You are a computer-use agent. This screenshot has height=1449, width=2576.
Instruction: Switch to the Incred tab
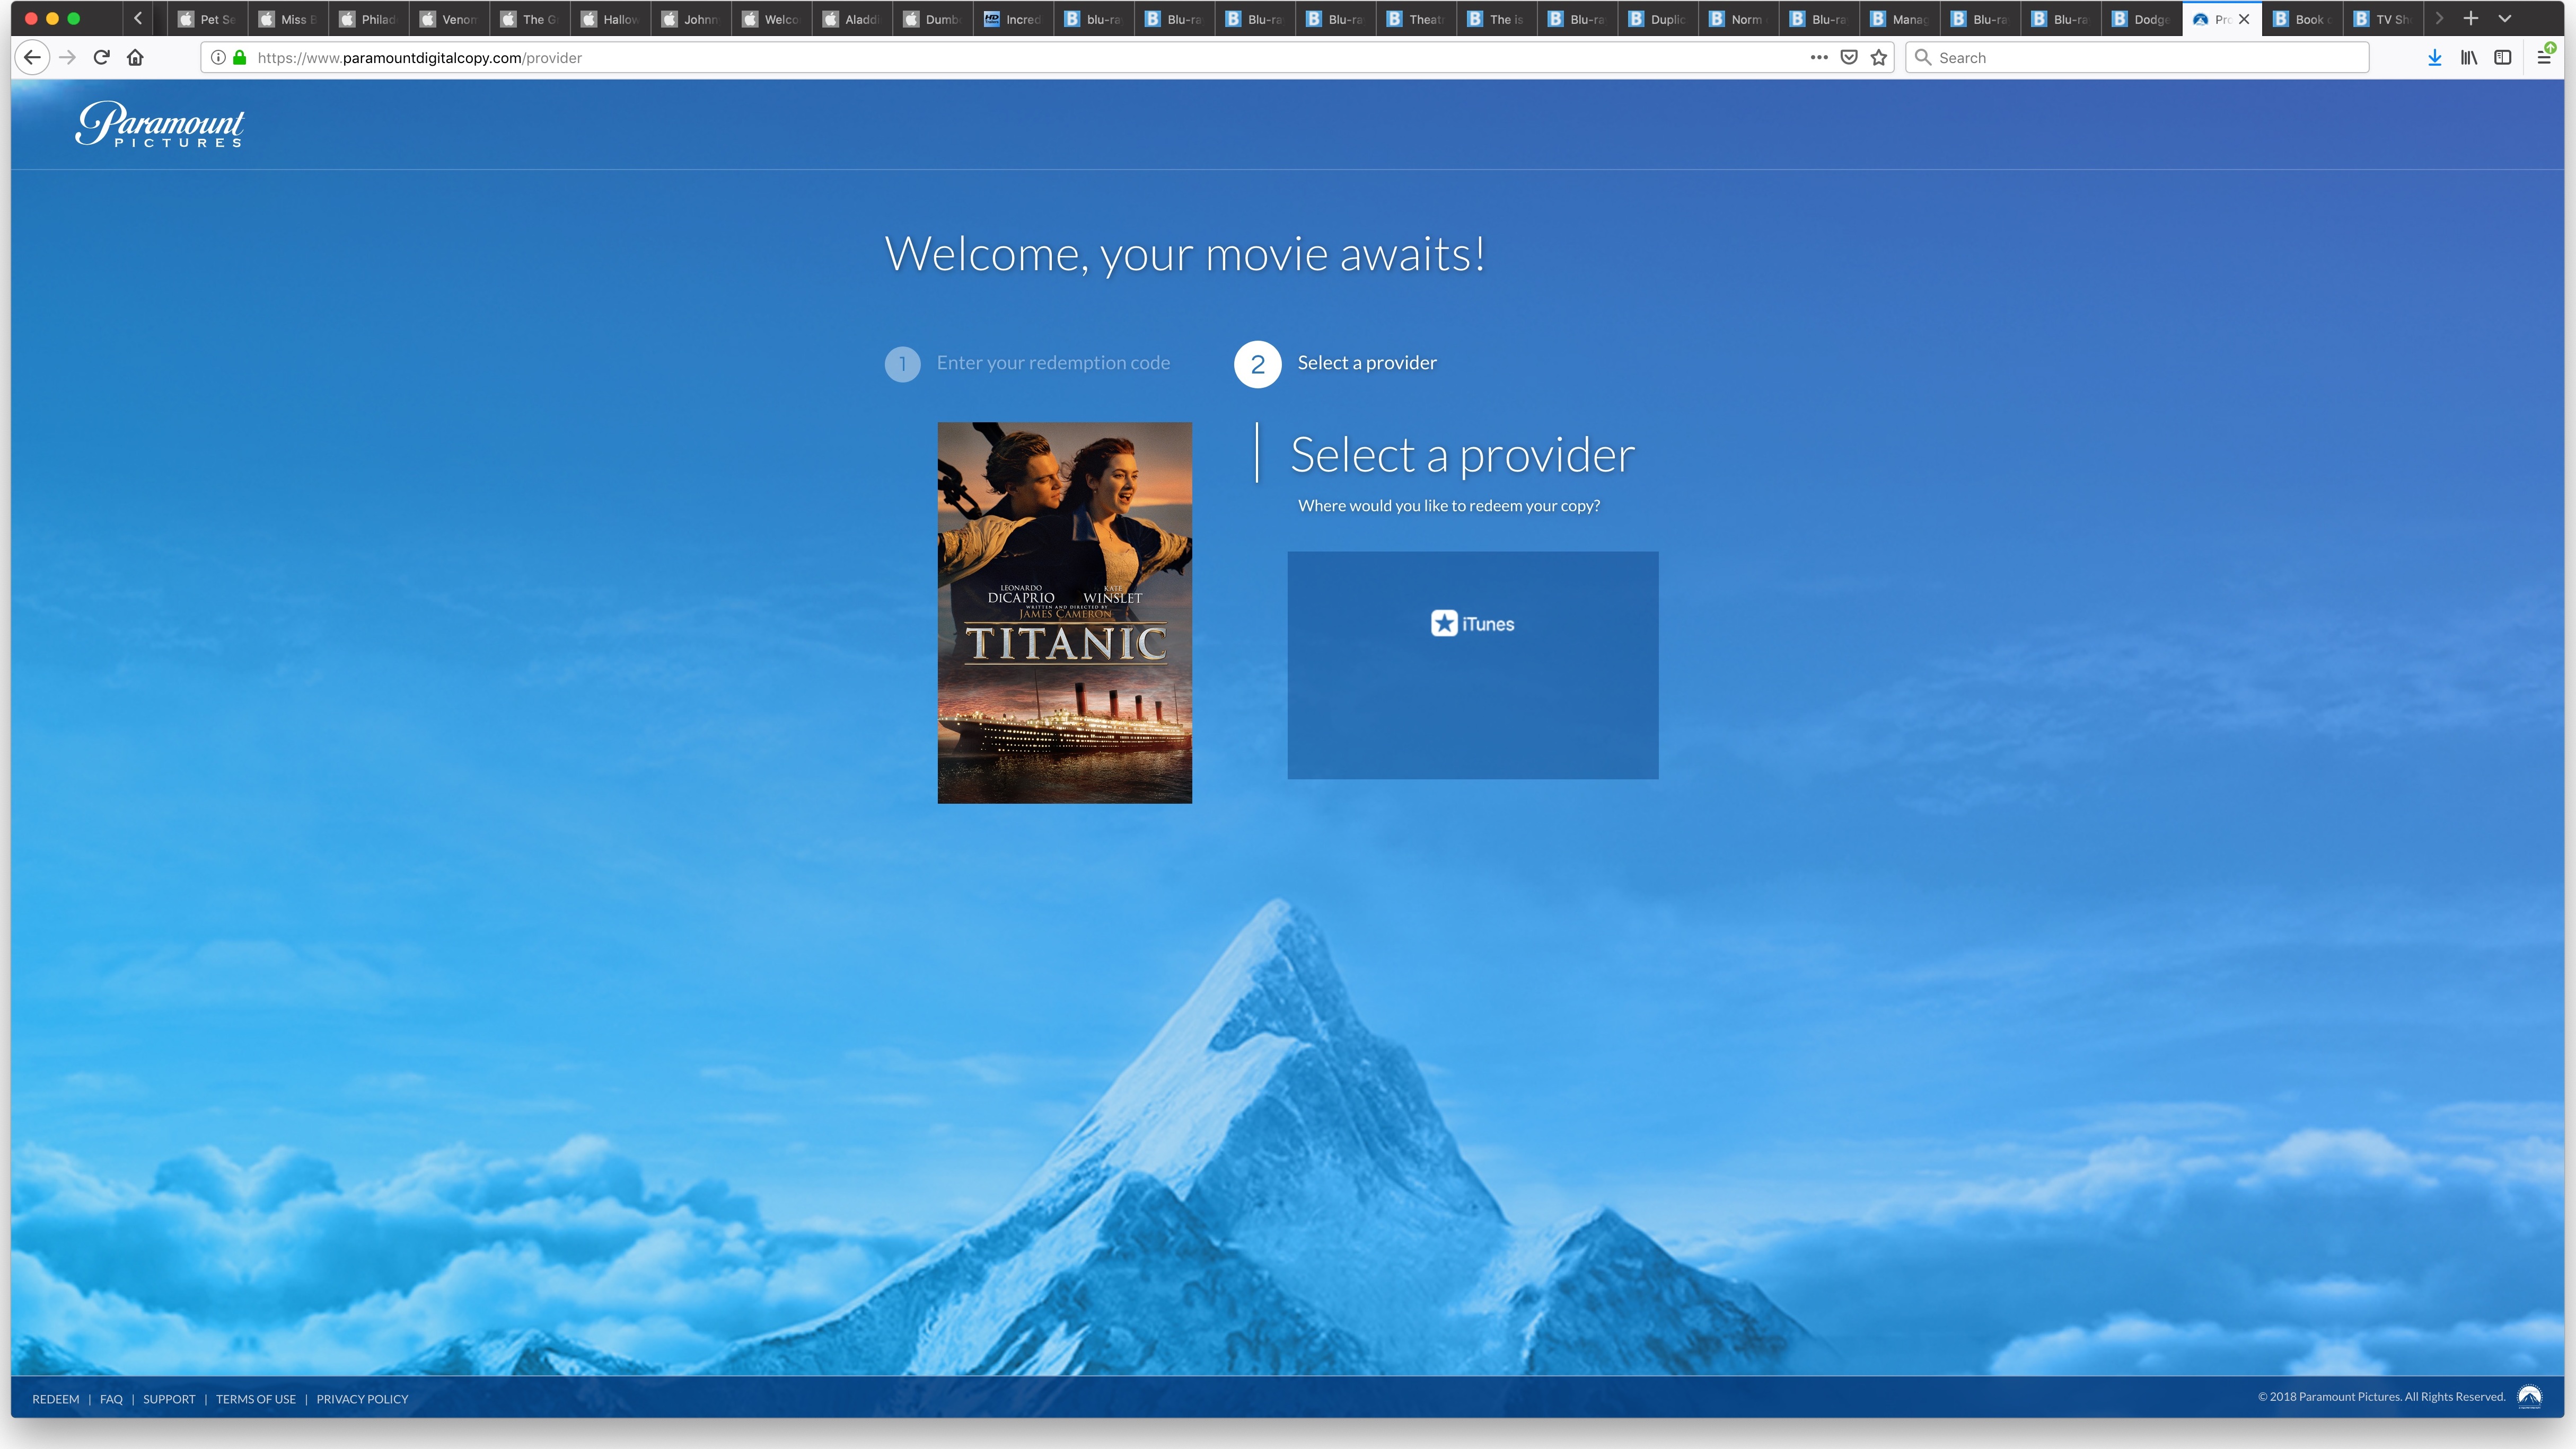[1013, 19]
